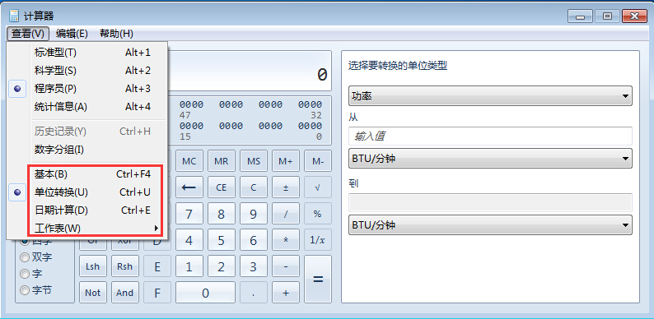Maximize the calculator window
The image size is (654, 319).
[607, 16]
